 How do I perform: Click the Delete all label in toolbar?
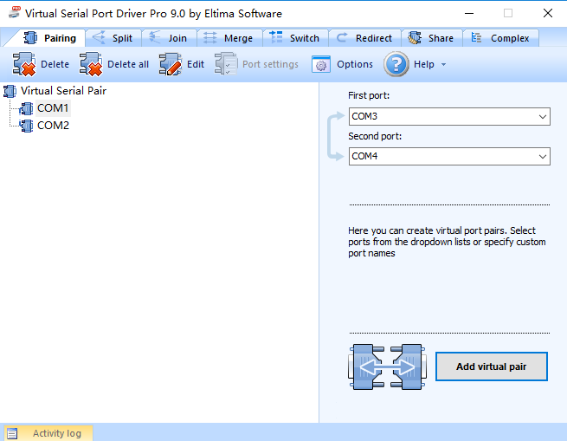128,64
